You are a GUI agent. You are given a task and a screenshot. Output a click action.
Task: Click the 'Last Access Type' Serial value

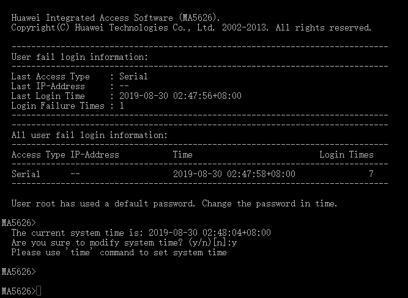(x=133, y=76)
